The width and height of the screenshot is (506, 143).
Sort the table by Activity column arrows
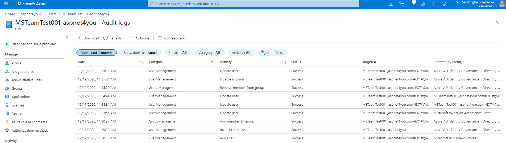point(284,62)
